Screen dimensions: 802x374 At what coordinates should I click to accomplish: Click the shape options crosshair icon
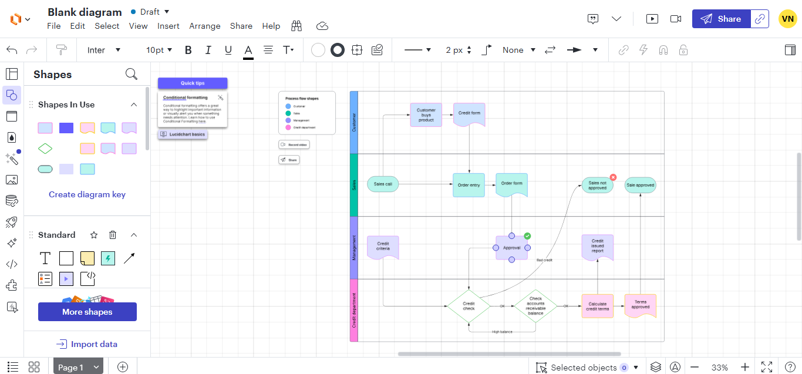(x=357, y=50)
